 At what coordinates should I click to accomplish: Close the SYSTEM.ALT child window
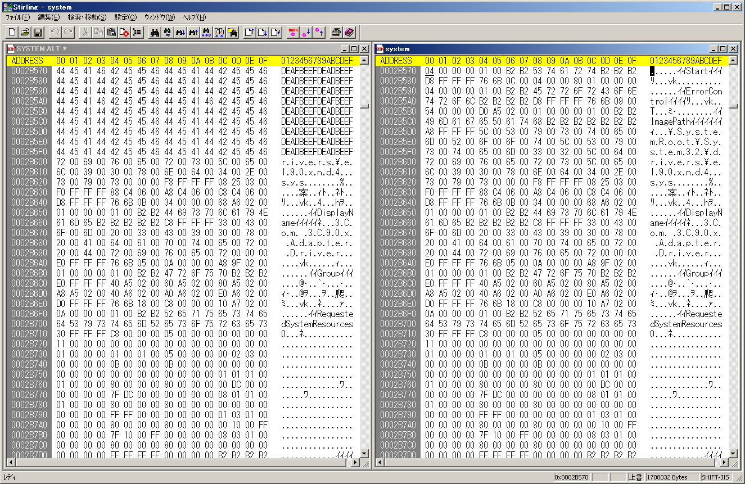point(364,49)
